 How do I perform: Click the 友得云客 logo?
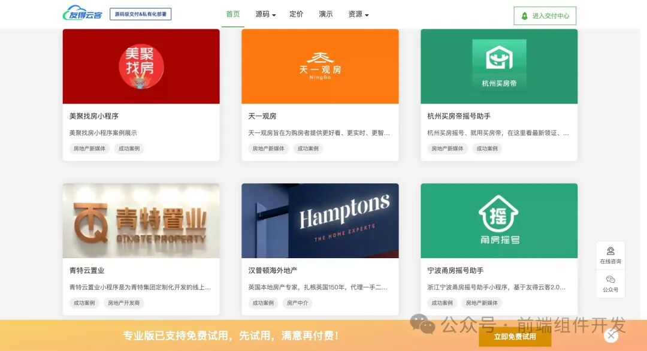tap(81, 13)
